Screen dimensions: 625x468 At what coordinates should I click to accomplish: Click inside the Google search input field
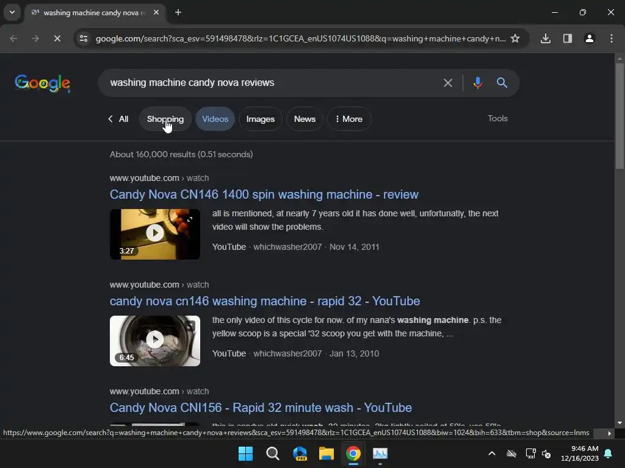click(271, 83)
